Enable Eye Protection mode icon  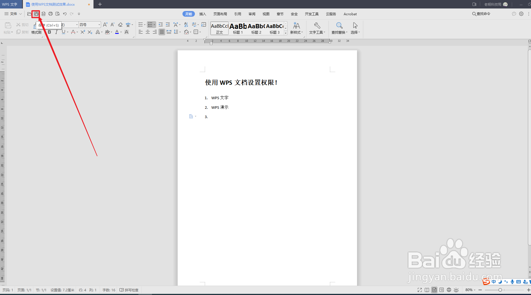456,290
